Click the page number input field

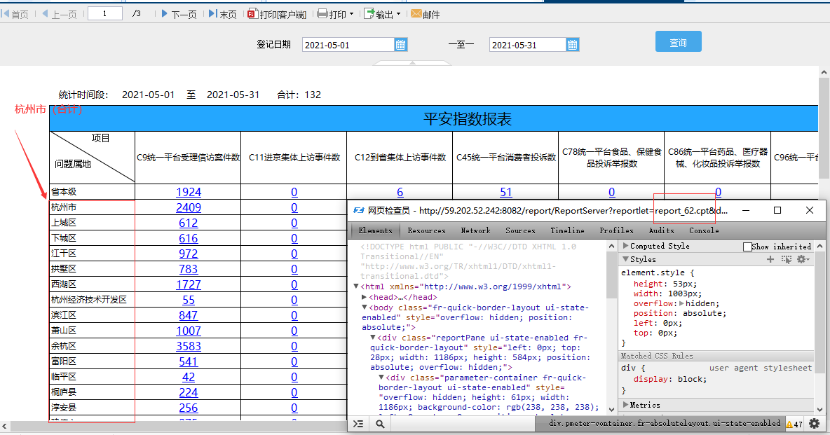(105, 14)
